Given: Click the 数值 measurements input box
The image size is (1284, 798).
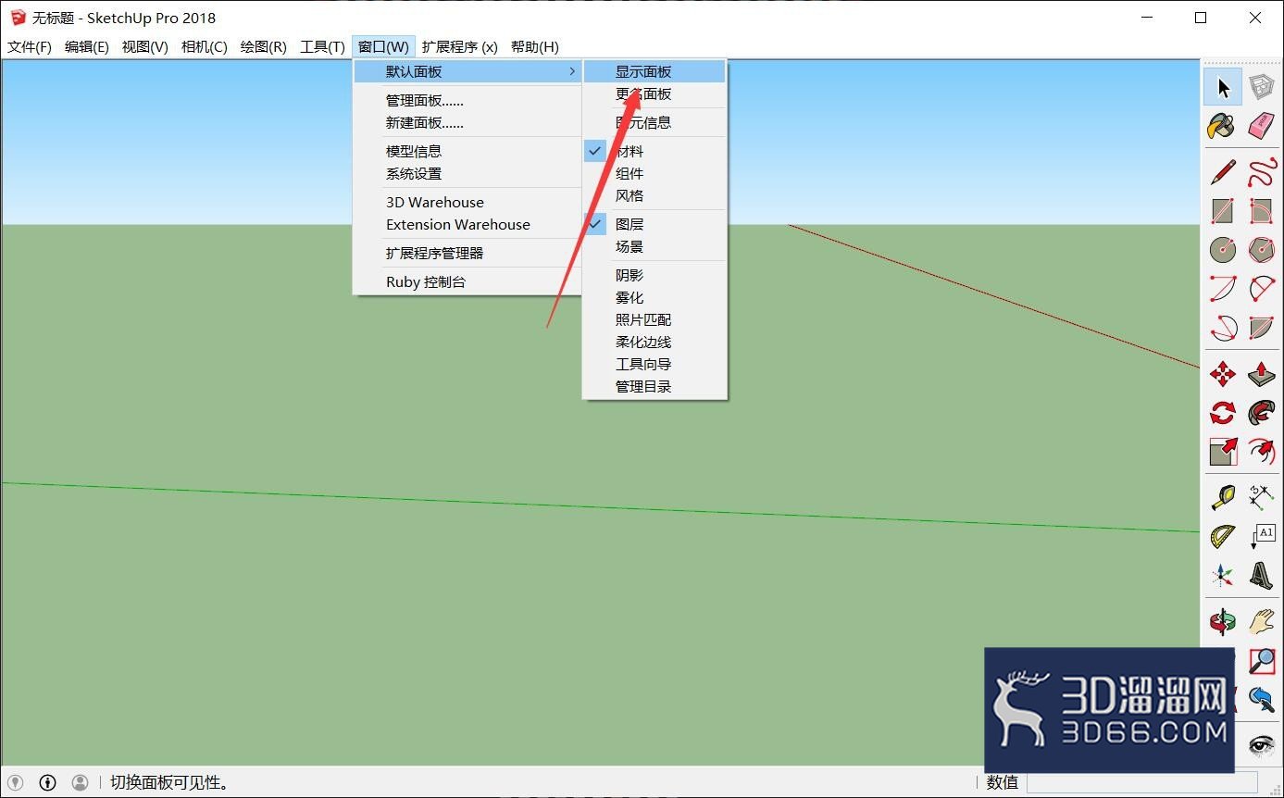Looking at the screenshot, I should 1142,782.
